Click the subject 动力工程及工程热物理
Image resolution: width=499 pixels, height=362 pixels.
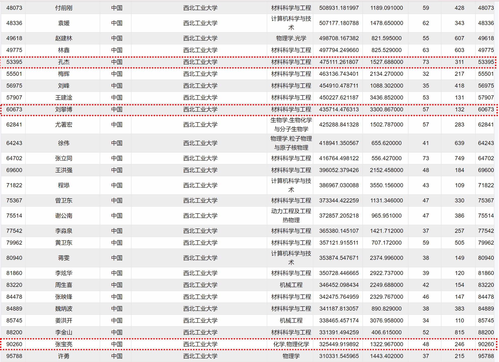[x=291, y=216]
